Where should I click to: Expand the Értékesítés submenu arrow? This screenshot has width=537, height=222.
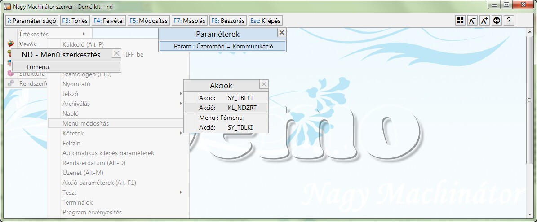click(84, 34)
